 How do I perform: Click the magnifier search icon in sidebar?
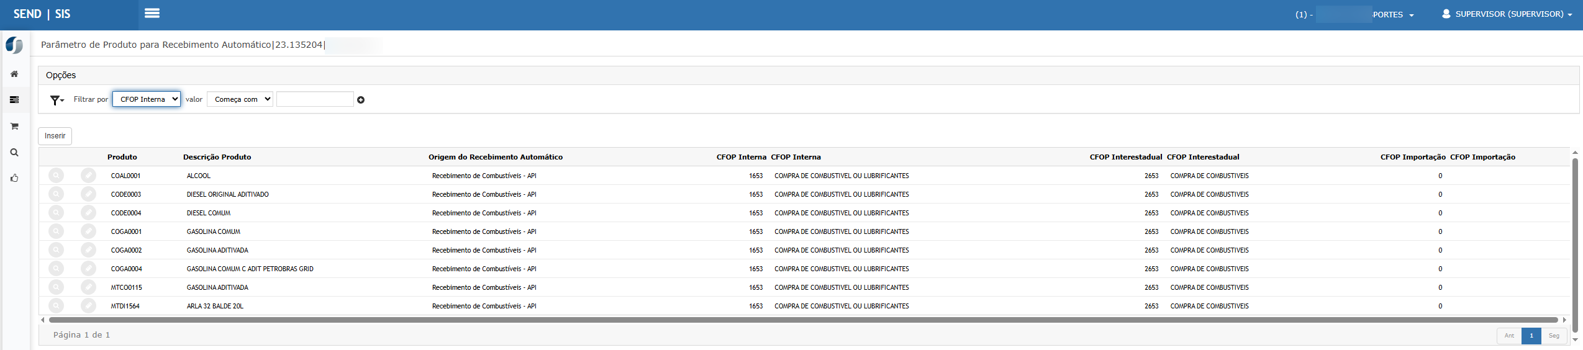click(x=14, y=152)
